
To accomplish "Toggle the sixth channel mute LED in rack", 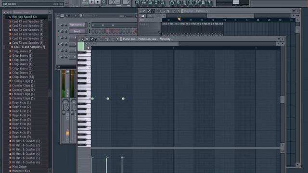I will (x=58, y=57).
